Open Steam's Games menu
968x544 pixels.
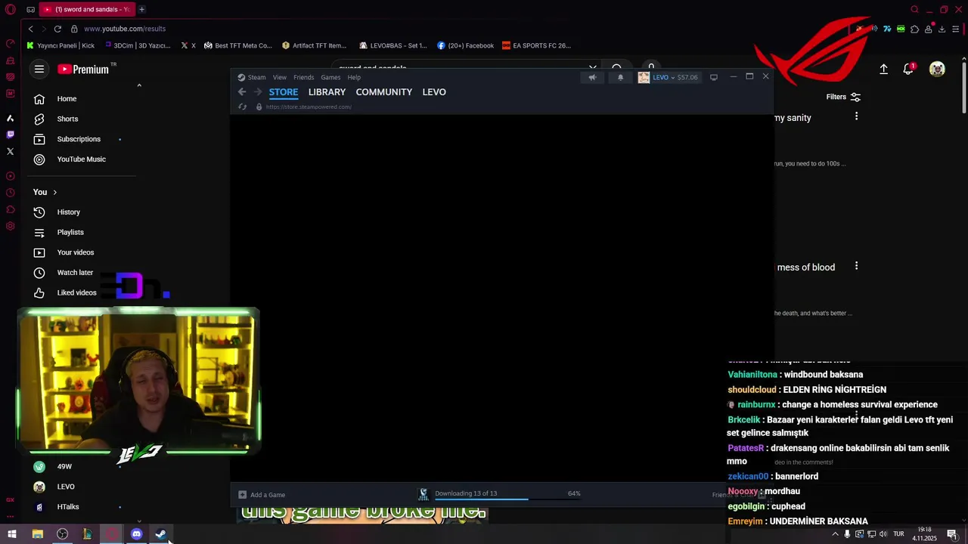click(x=330, y=77)
